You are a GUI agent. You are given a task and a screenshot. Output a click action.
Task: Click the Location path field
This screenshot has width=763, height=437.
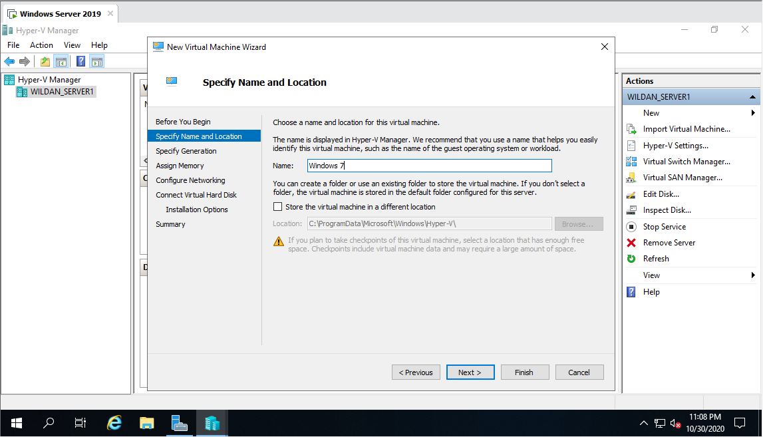tap(429, 224)
